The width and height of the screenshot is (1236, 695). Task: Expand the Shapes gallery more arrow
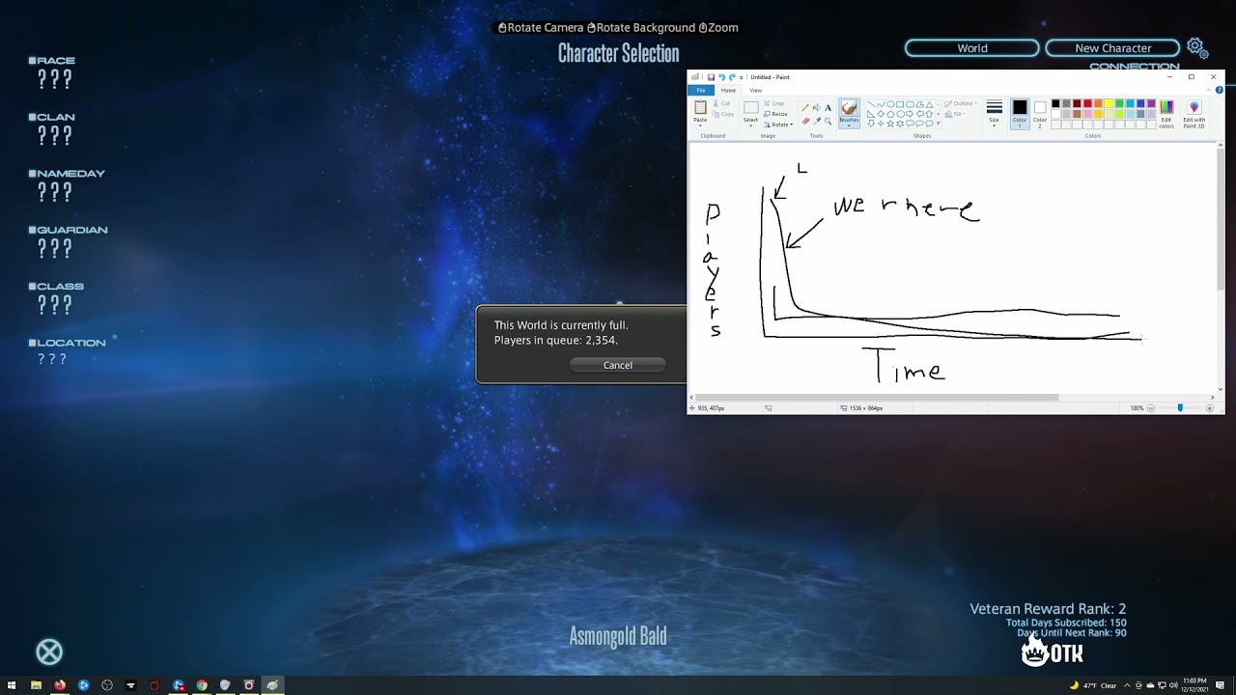[x=939, y=124]
